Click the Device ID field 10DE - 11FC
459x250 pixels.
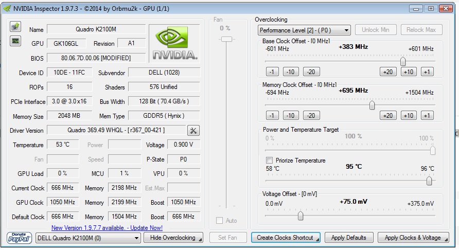pyautogui.click(x=69, y=73)
